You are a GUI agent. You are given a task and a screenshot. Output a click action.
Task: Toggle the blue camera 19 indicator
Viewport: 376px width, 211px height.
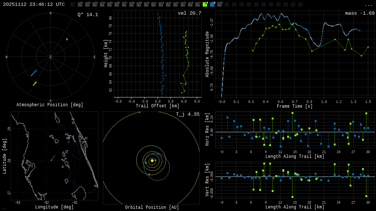tap(212, 4)
